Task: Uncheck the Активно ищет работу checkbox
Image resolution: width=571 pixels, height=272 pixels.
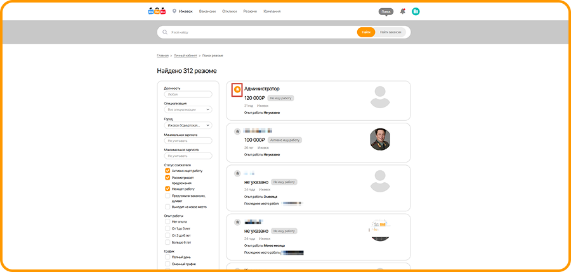Action: click(x=167, y=171)
